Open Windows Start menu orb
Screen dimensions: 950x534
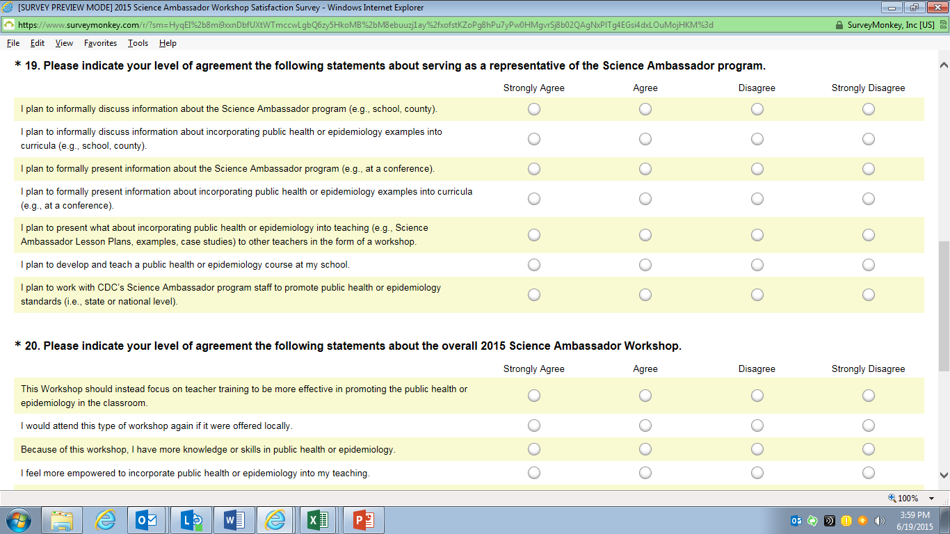(x=19, y=520)
